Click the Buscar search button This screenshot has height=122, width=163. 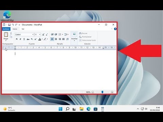click(x=83, y=33)
